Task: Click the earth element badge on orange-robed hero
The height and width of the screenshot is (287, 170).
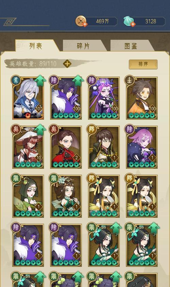Action: (x=130, y=80)
